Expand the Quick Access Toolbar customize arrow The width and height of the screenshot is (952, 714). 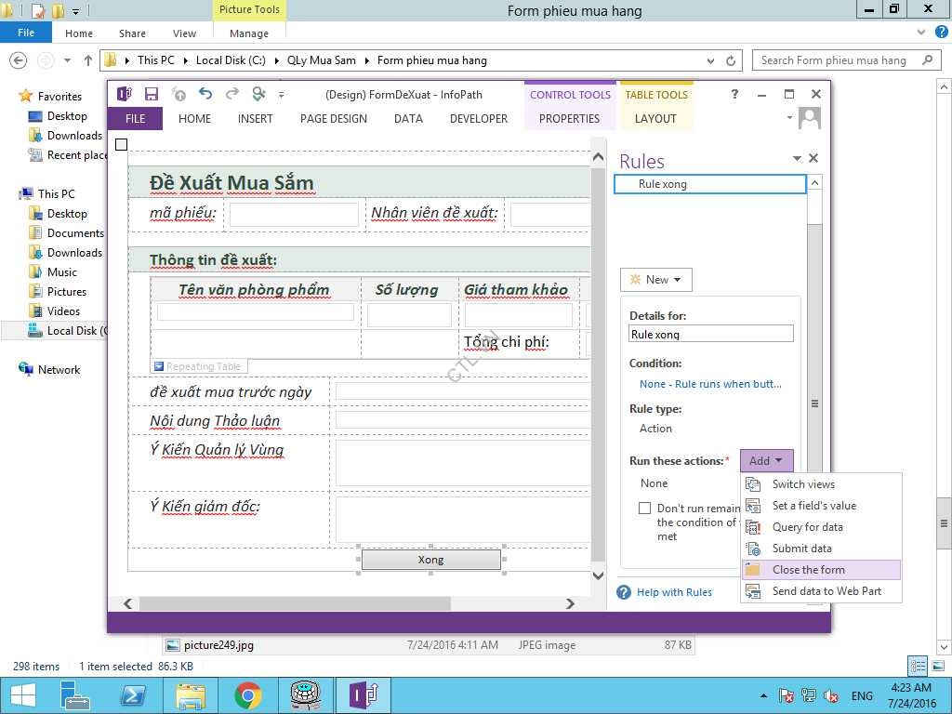click(x=282, y=95)
